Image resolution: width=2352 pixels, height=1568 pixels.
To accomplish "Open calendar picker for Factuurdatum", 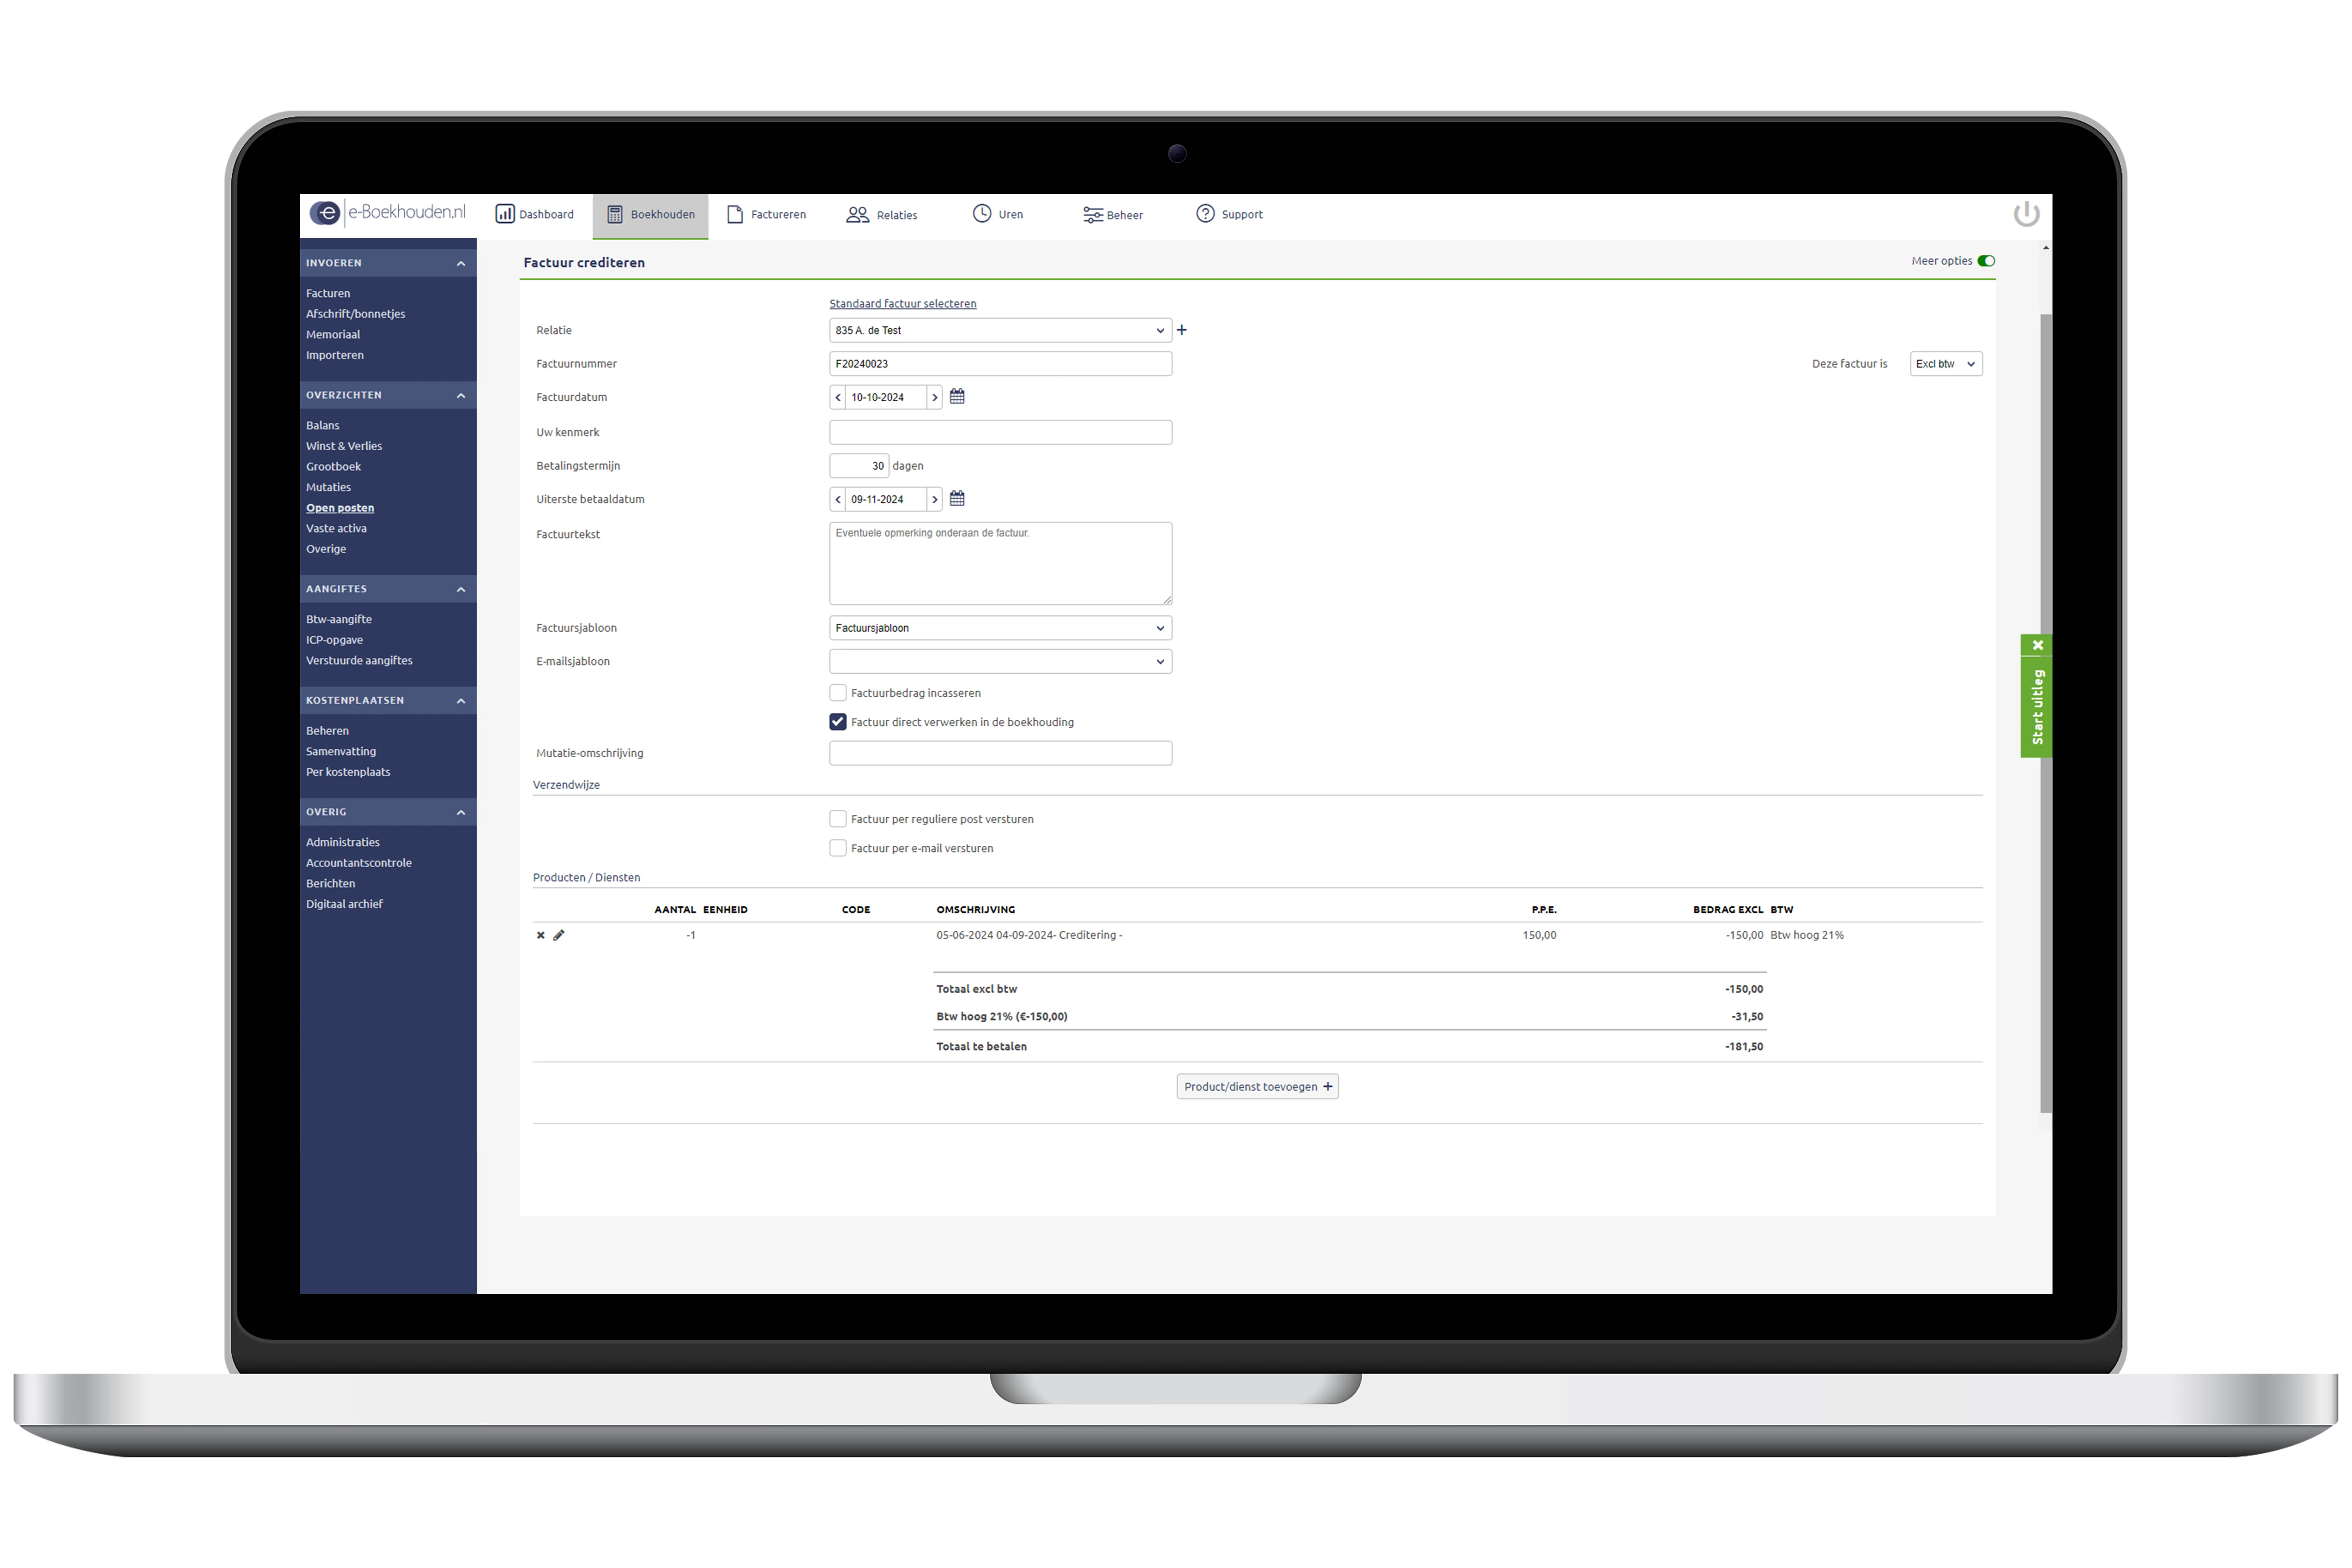I will coord(957,397).
